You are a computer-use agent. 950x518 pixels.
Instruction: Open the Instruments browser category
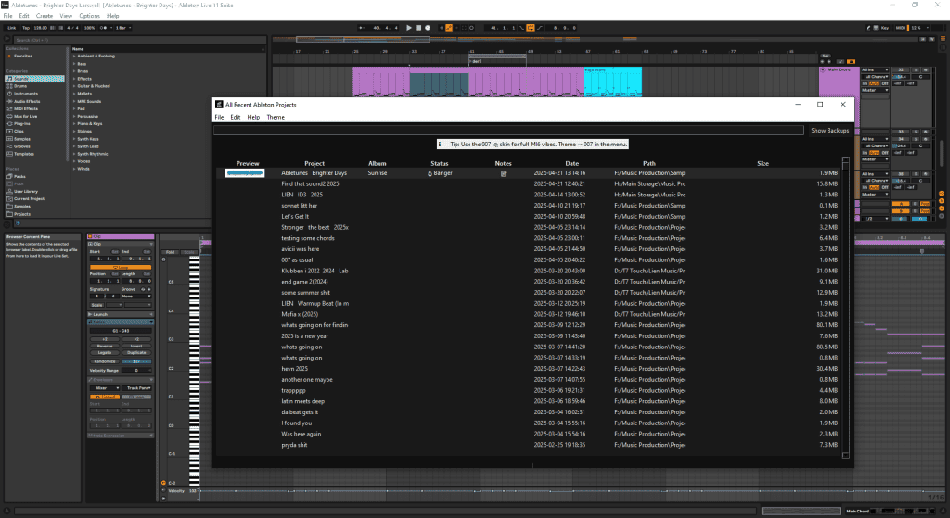point(27,94)
